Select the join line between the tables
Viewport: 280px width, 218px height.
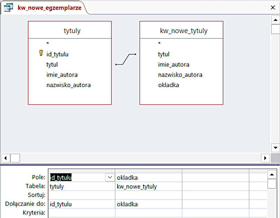tap(126, 59)
